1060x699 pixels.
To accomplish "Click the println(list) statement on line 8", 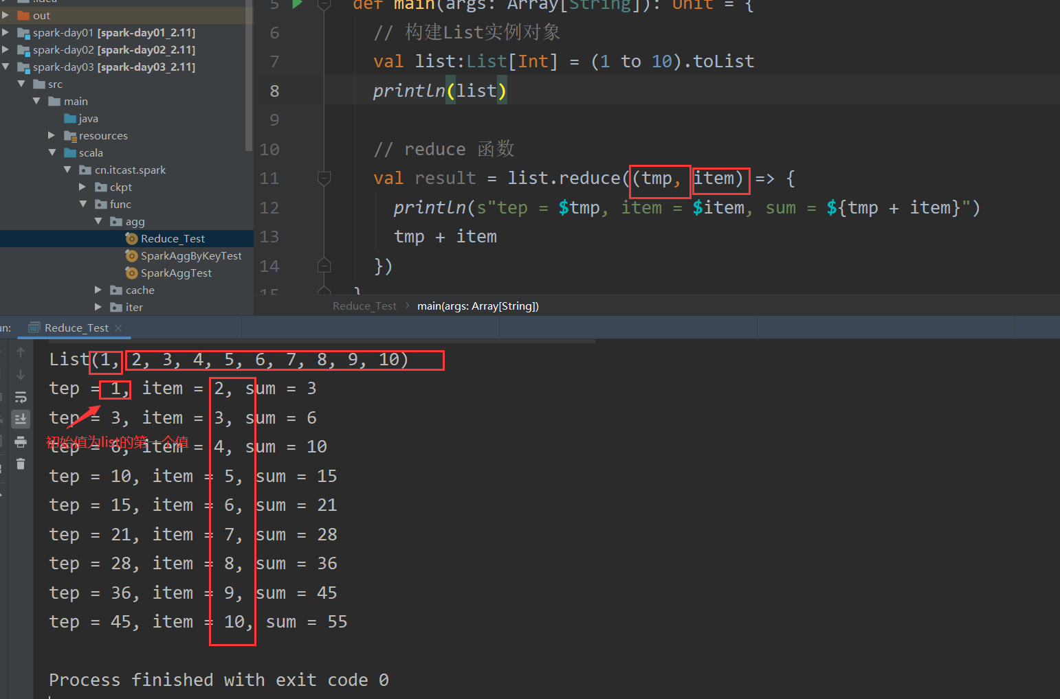I will [440, 91].
